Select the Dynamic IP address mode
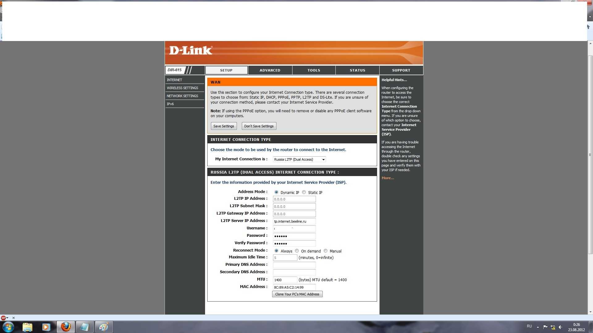 coord(276,192)
